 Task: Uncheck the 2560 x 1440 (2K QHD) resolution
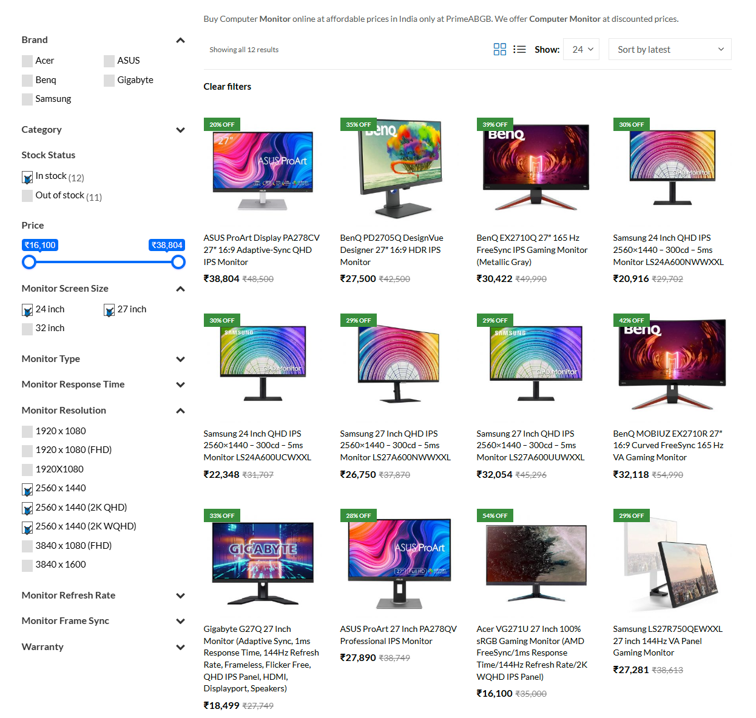(27, 508)
